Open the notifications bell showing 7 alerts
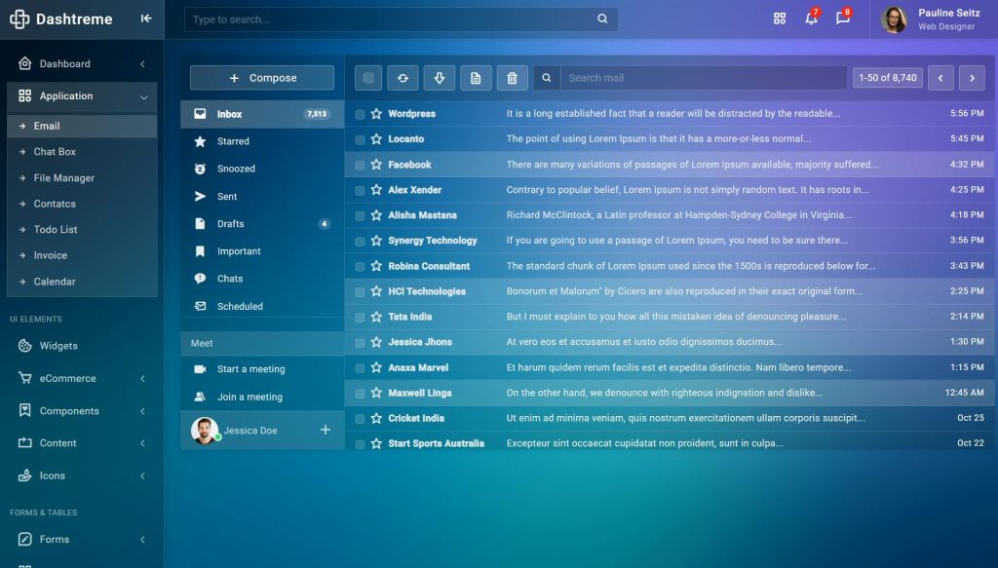 (810, 19)
